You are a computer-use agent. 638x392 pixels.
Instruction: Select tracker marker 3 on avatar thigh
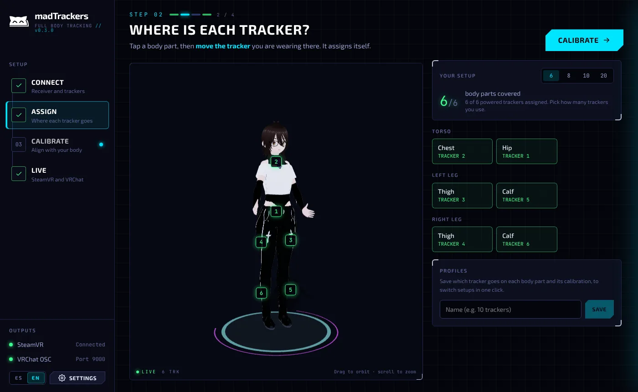pos(291,240)
